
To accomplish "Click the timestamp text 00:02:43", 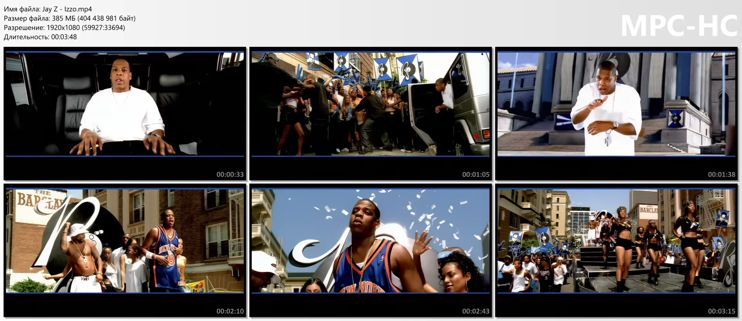I will 476,311.
